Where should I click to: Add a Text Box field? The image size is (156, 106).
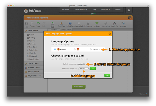click(31, 41)
